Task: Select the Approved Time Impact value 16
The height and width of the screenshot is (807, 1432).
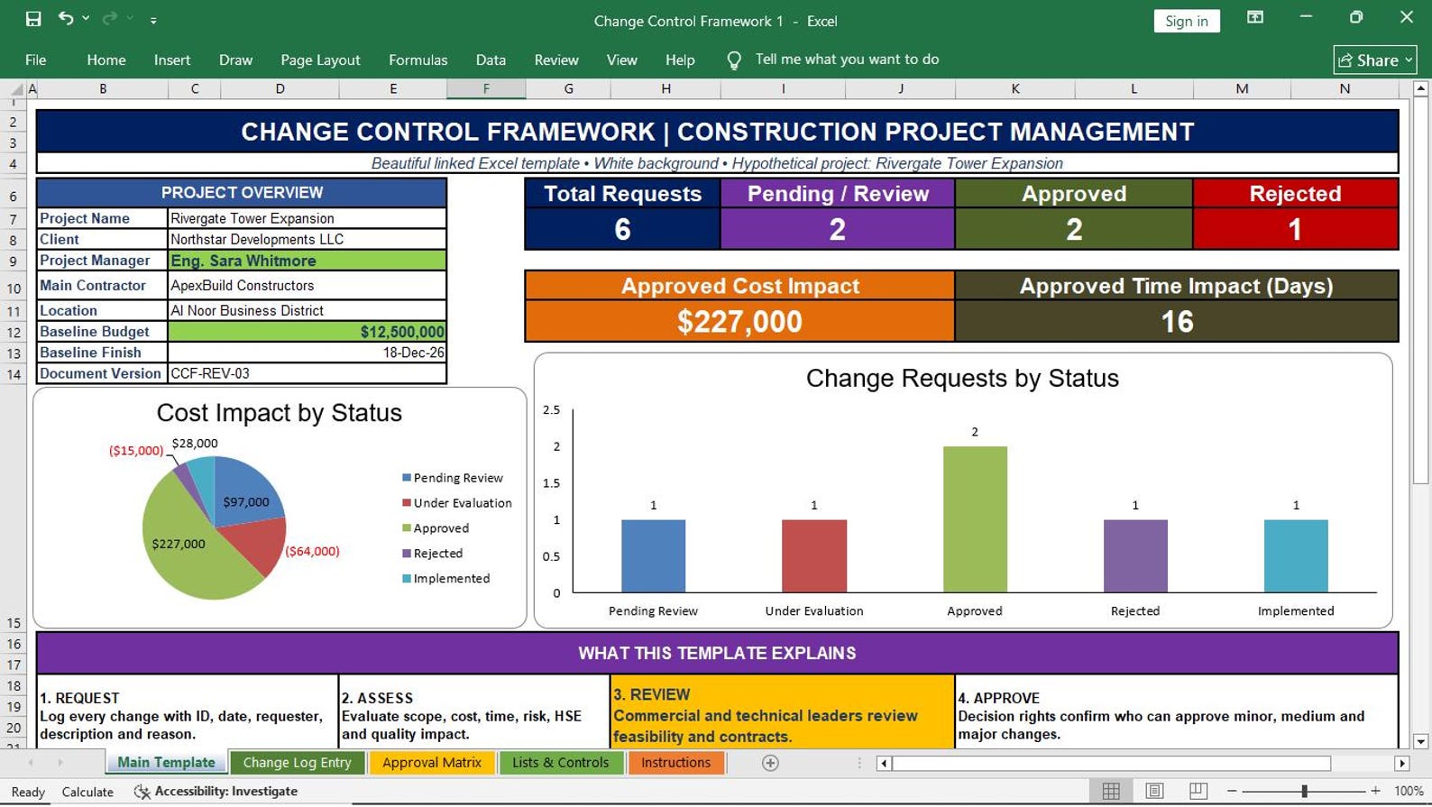Action: click(1177, 321)
